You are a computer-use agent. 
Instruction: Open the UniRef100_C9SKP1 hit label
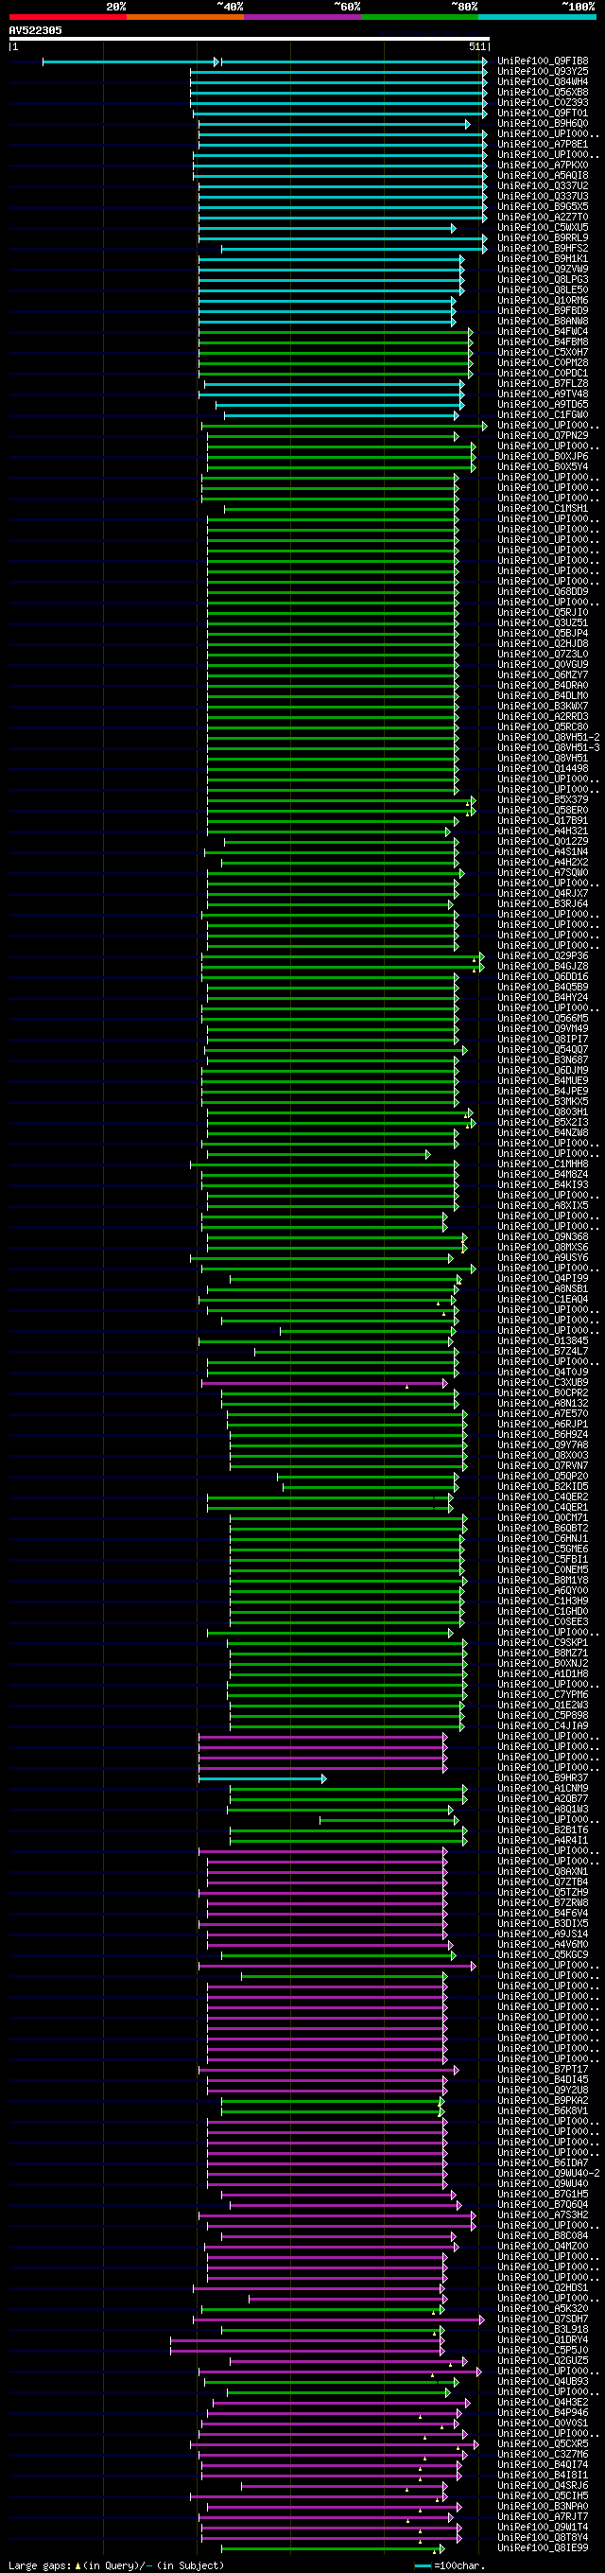coord(544,1643)
